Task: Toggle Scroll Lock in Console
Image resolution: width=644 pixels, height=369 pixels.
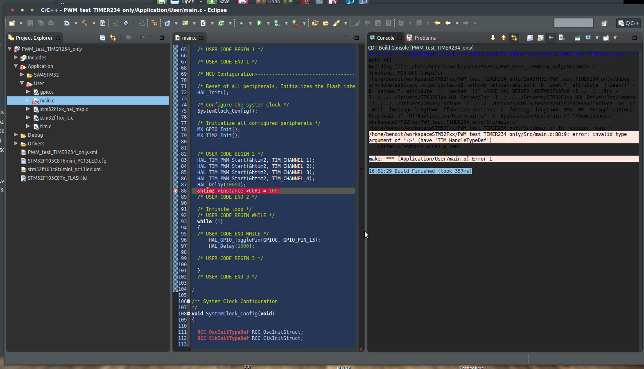Action: click(540, 38)
